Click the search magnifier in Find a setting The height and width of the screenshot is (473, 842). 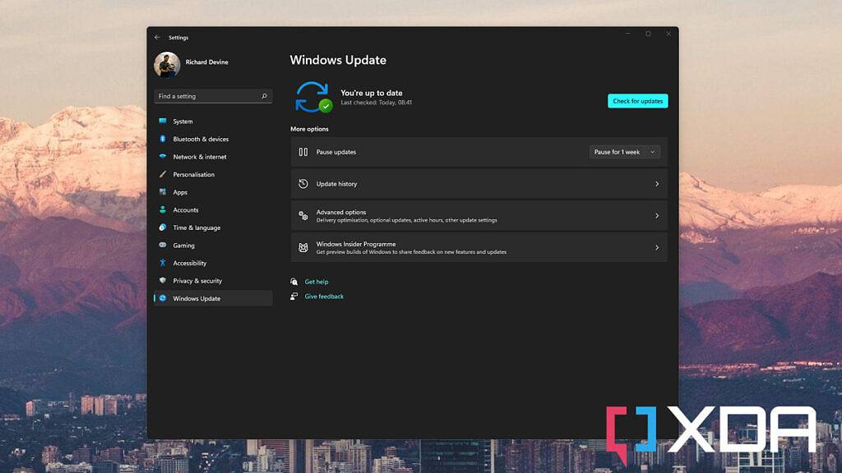(x=263, y=96)
